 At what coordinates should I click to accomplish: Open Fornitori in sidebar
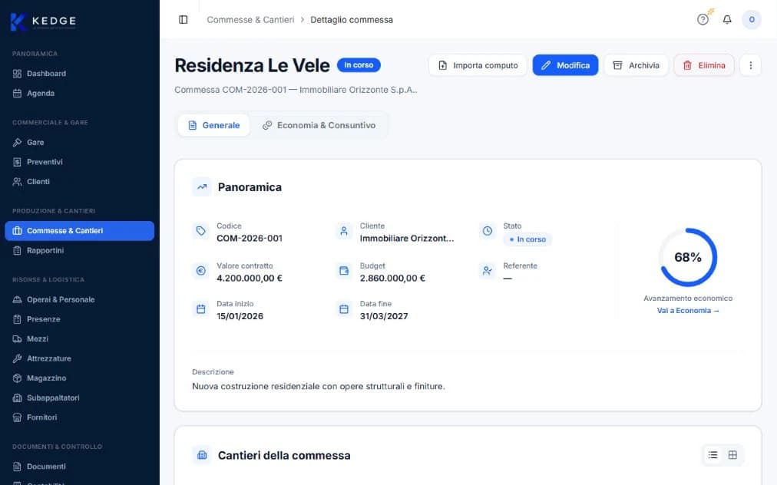[x=80, y=417]
